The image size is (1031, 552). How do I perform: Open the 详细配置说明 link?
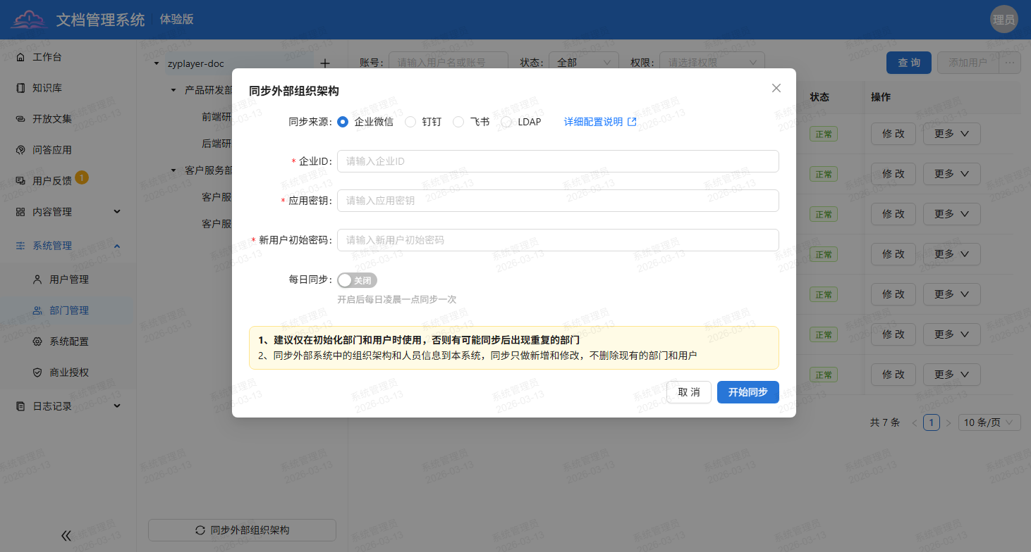point(600,122)
